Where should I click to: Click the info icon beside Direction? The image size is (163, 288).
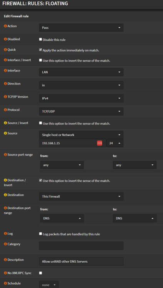point(5,84)
